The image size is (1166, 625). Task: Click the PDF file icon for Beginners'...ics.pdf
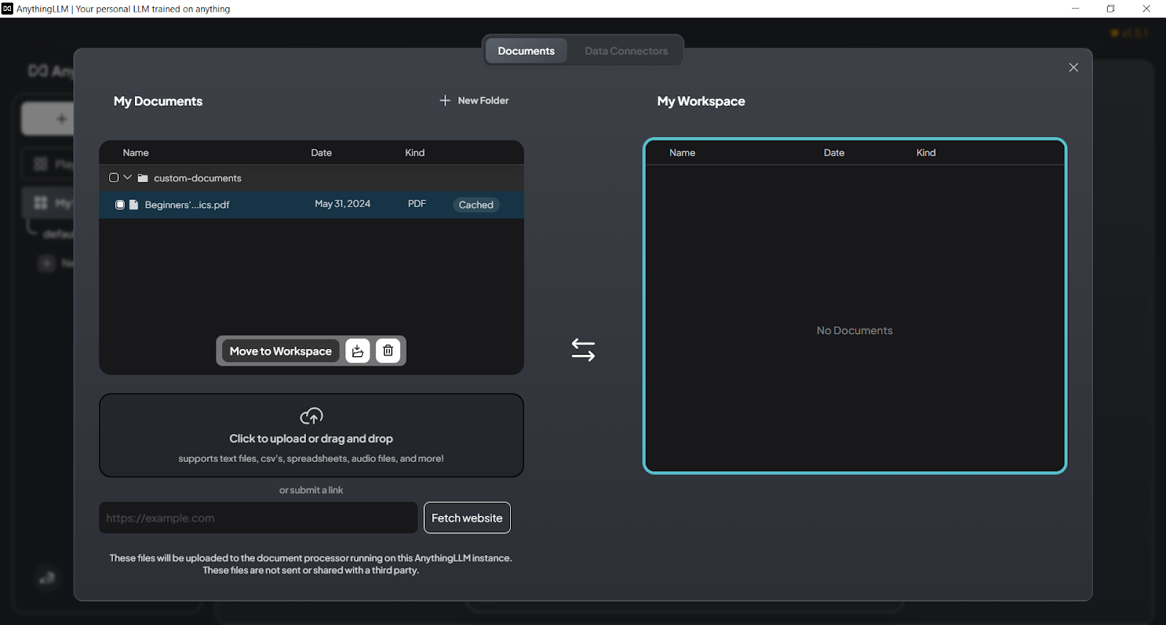(x=134, y=205)
